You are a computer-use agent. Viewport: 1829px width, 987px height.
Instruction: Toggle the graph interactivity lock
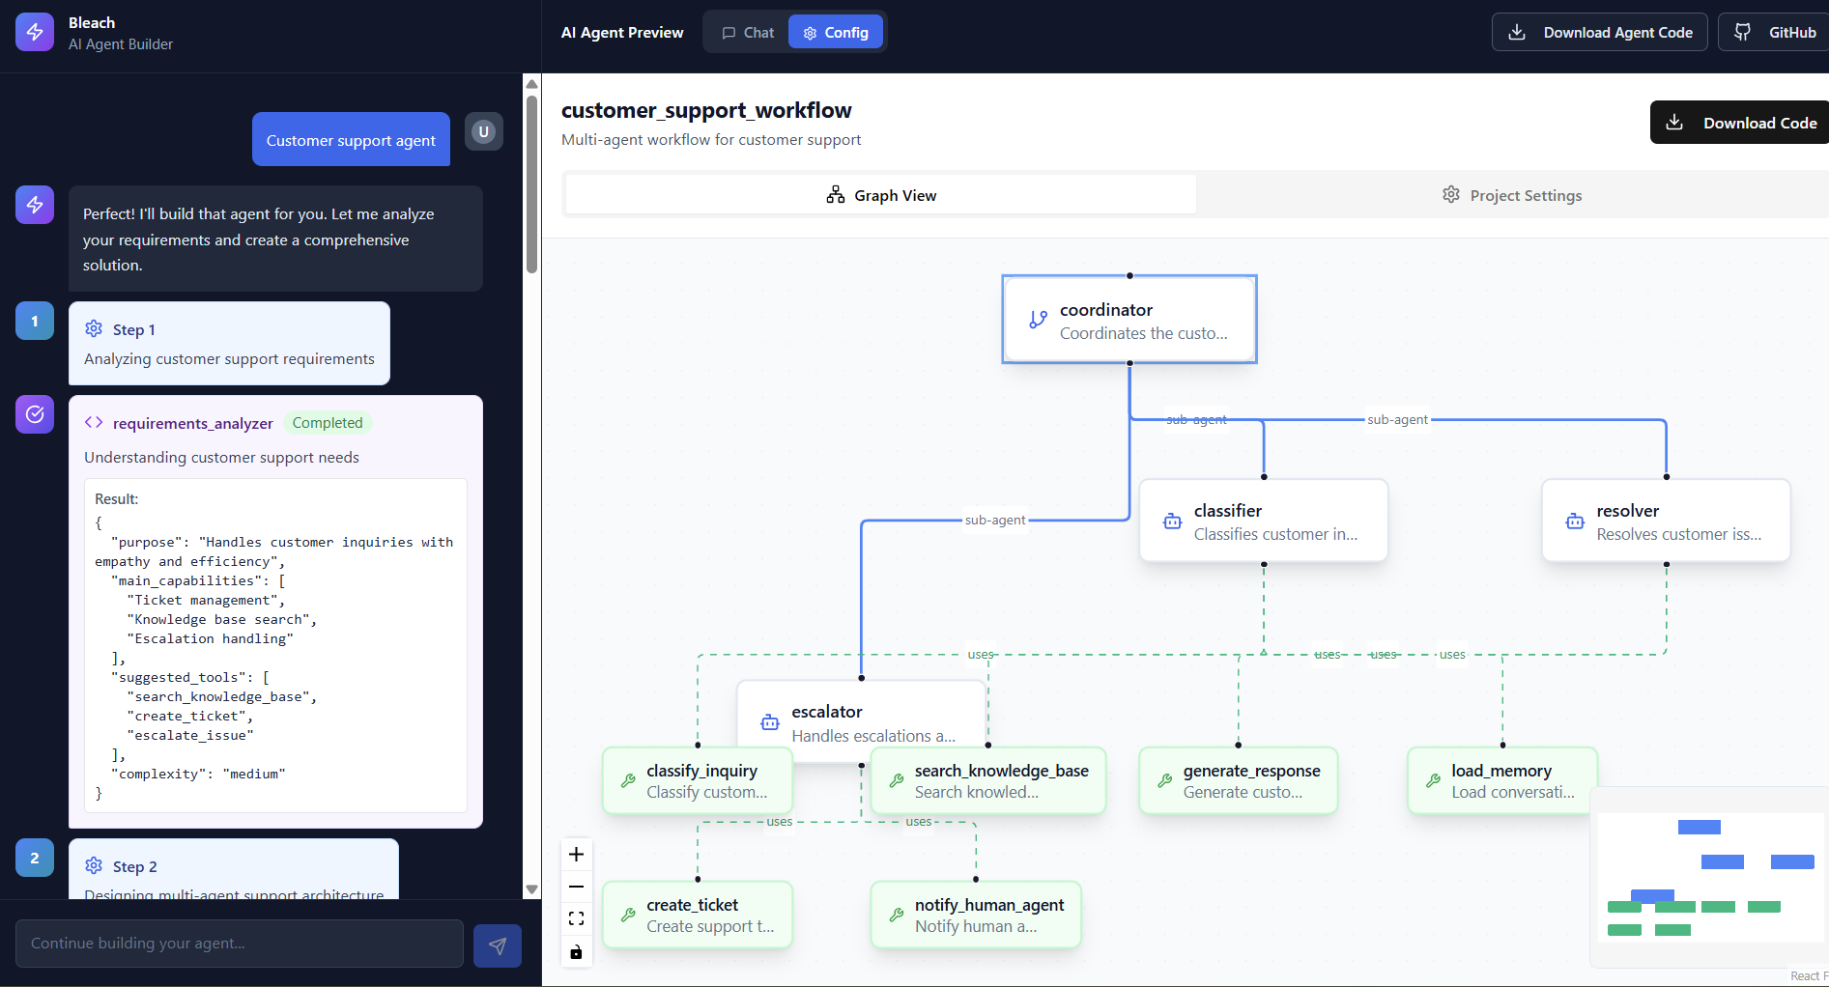tap(577, 951)
